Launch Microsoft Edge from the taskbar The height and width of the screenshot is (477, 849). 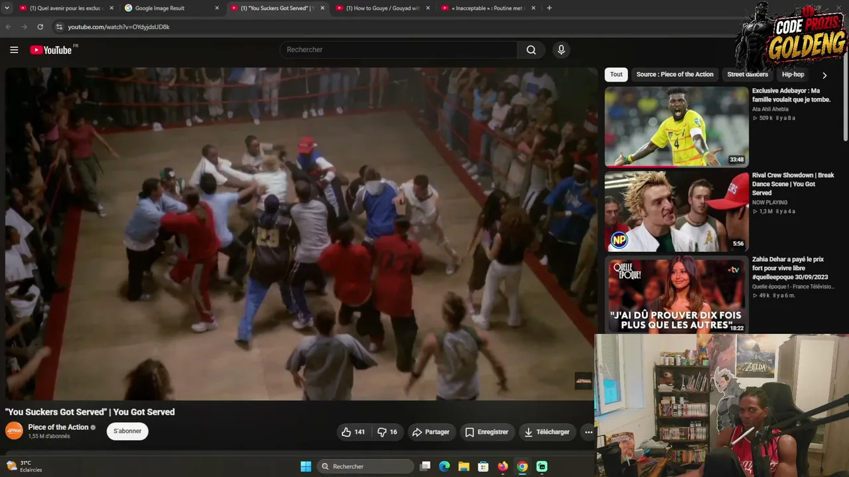tap(444, 466)
